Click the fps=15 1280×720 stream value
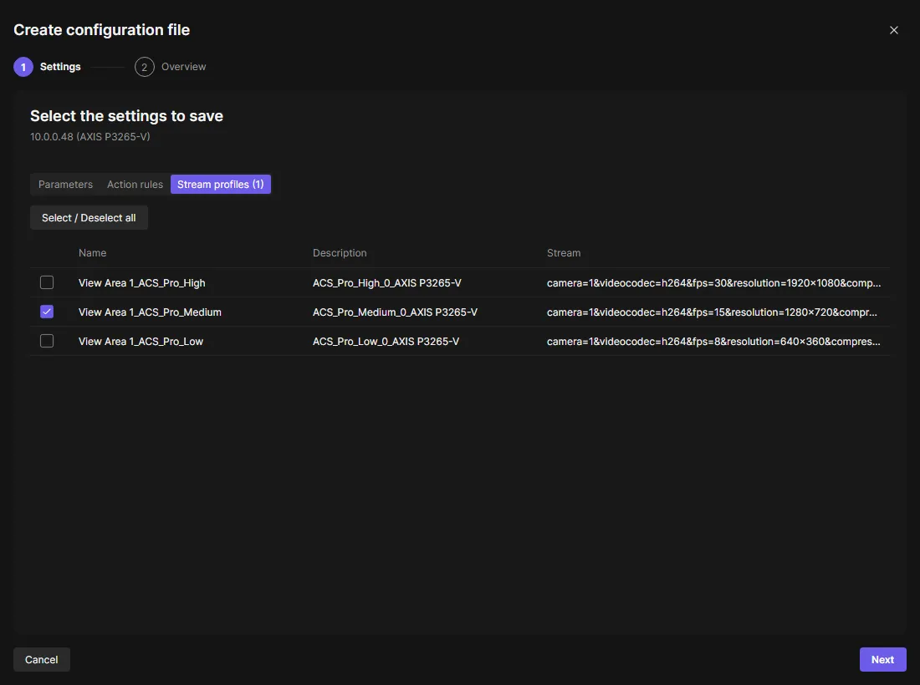The height and width of the screenshot is (685, 920). coord(713,312)
